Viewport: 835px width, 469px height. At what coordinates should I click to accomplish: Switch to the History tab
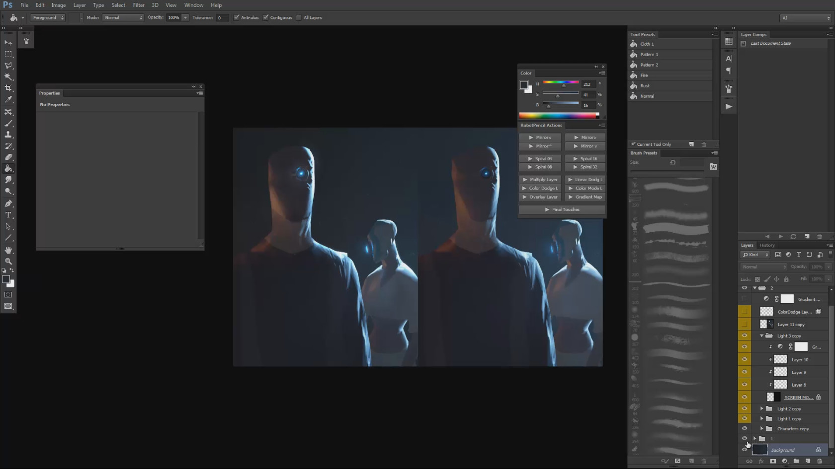click(767, 245)
